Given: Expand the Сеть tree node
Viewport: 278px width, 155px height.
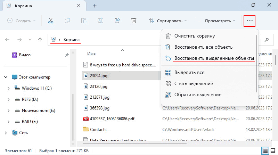Looking at the screenshot, I should (6, 133).
